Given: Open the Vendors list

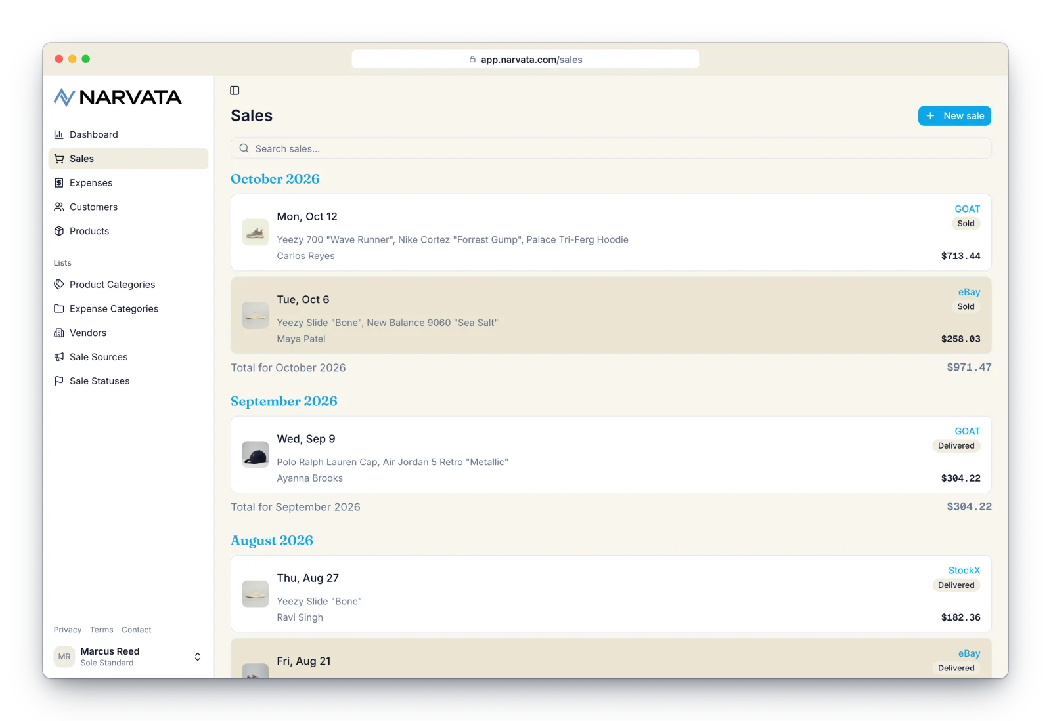Looking at the screenshot, I should tap(128, 333).
